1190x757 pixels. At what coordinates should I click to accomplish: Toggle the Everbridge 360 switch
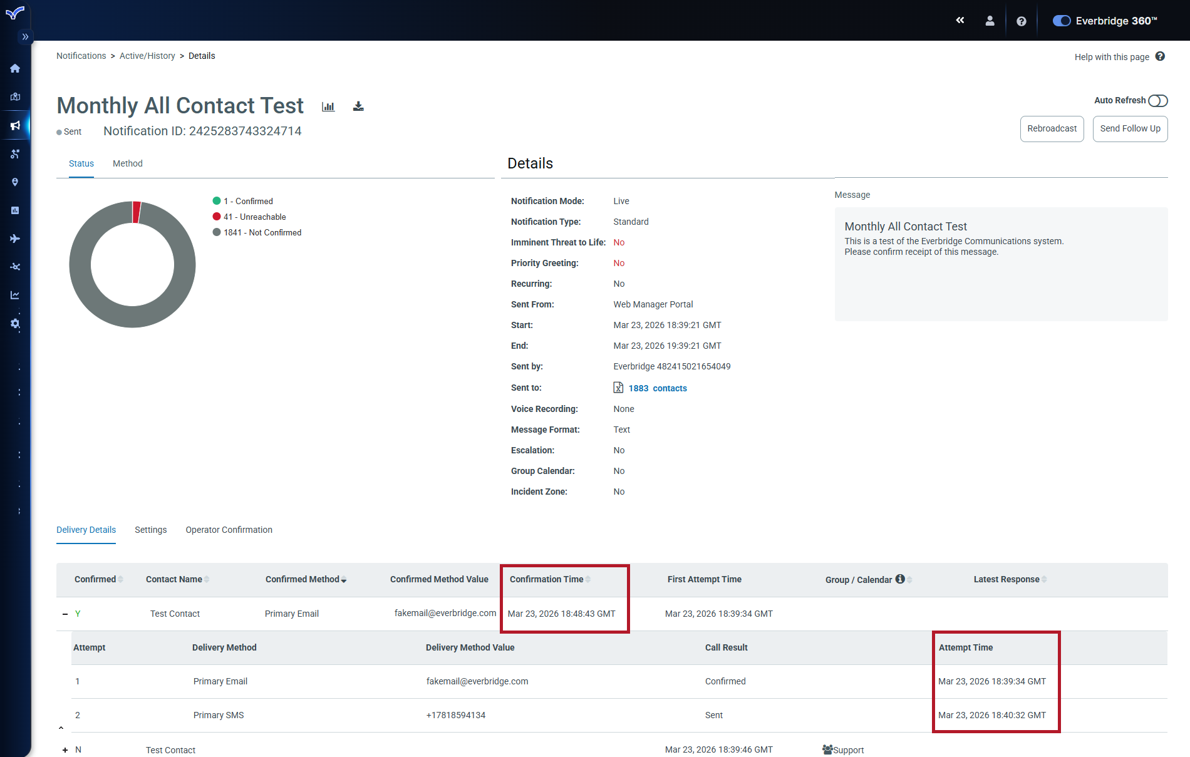(x=1062, y=21)
